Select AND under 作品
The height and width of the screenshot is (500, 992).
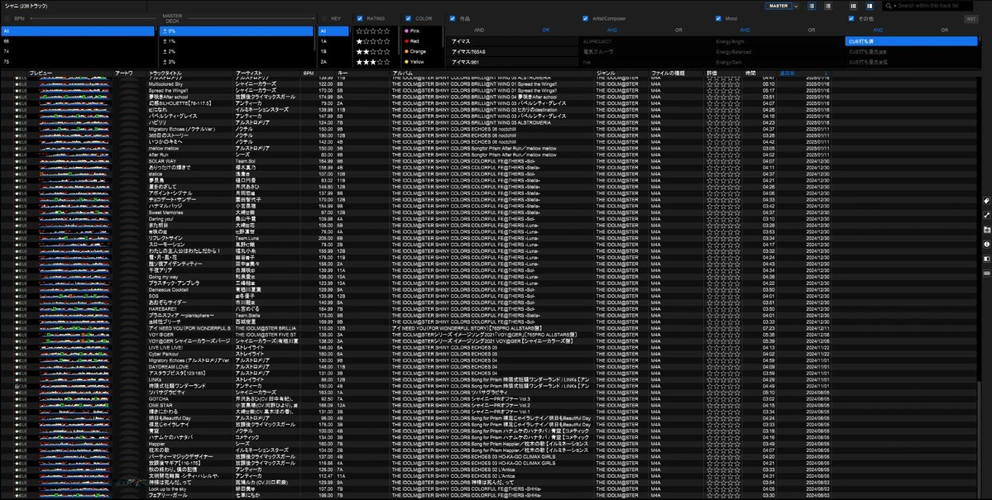pos(479,30)
